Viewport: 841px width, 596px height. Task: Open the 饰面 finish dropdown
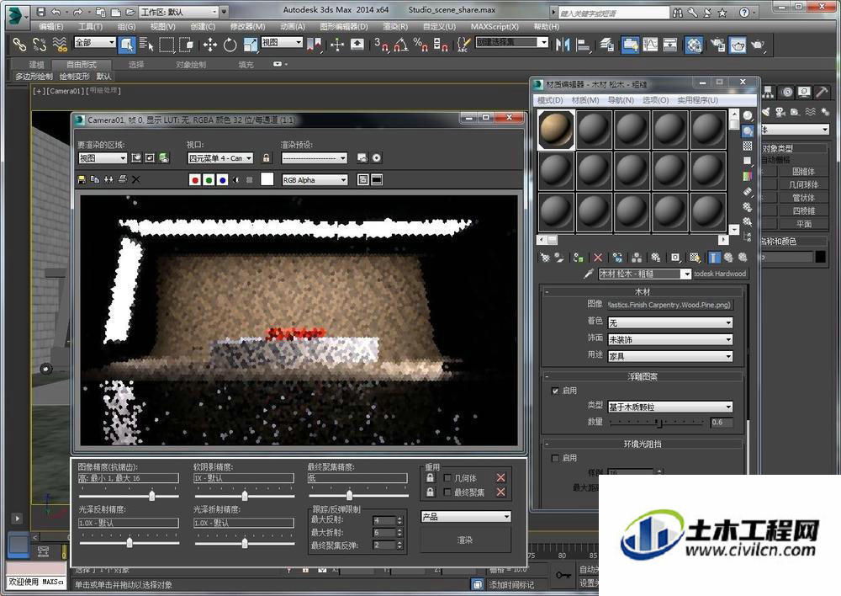click(670, 339)
